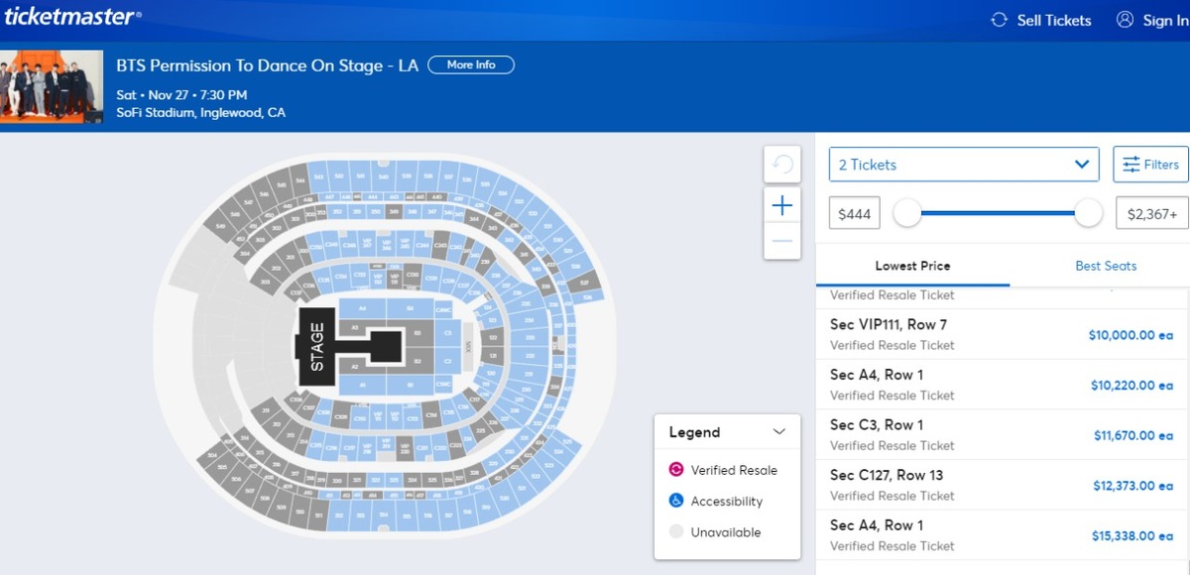Collapse the Legend panel
The width and height of the screenshot is (1190, 575).
coord(779,432)
